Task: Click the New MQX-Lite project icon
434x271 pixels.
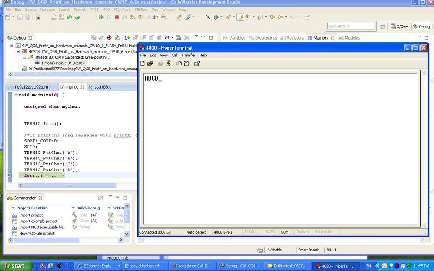Action: [x=15, y=233]
